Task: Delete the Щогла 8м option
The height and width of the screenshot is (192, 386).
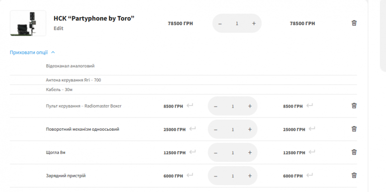Action: tap(354, 152)
